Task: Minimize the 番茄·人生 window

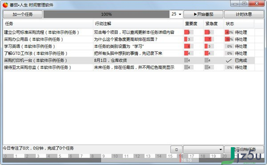Action: [x=235, y=4]
